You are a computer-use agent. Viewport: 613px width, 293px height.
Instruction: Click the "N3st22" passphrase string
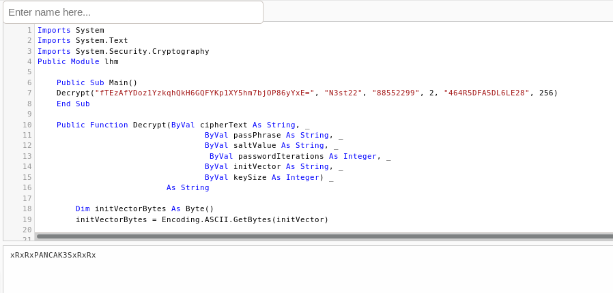(343, 93)
